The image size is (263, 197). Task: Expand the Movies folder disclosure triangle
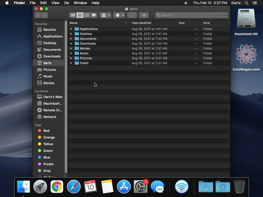(71, 48)
